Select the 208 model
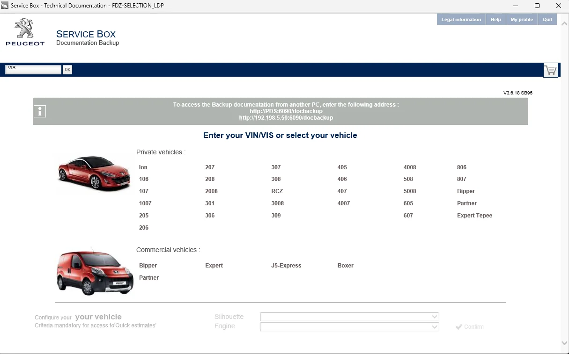Viewport: 569px width, 354px height. [210, 179]
